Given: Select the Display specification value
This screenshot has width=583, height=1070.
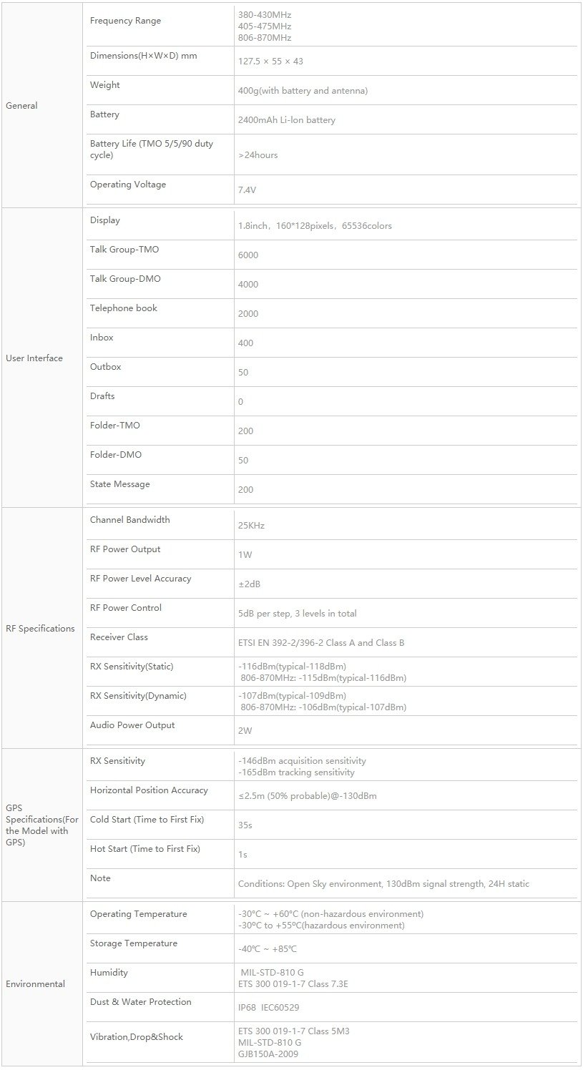Looking at the screenshot, I should point(315,225).
